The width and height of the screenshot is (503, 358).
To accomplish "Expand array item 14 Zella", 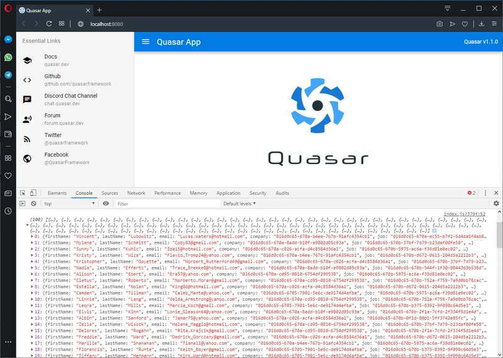I will (x=32, y=324).
